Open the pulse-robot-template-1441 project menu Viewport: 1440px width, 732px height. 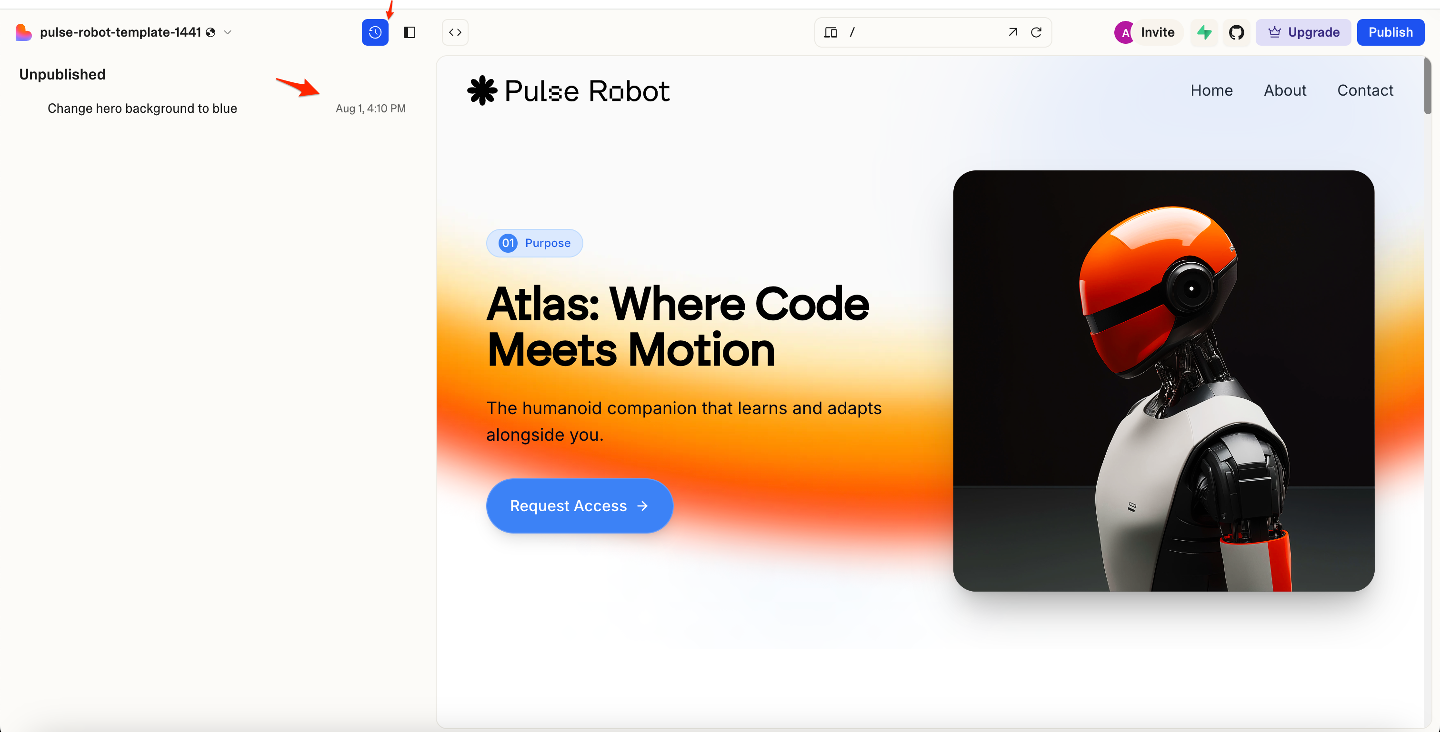coord(120,32)
